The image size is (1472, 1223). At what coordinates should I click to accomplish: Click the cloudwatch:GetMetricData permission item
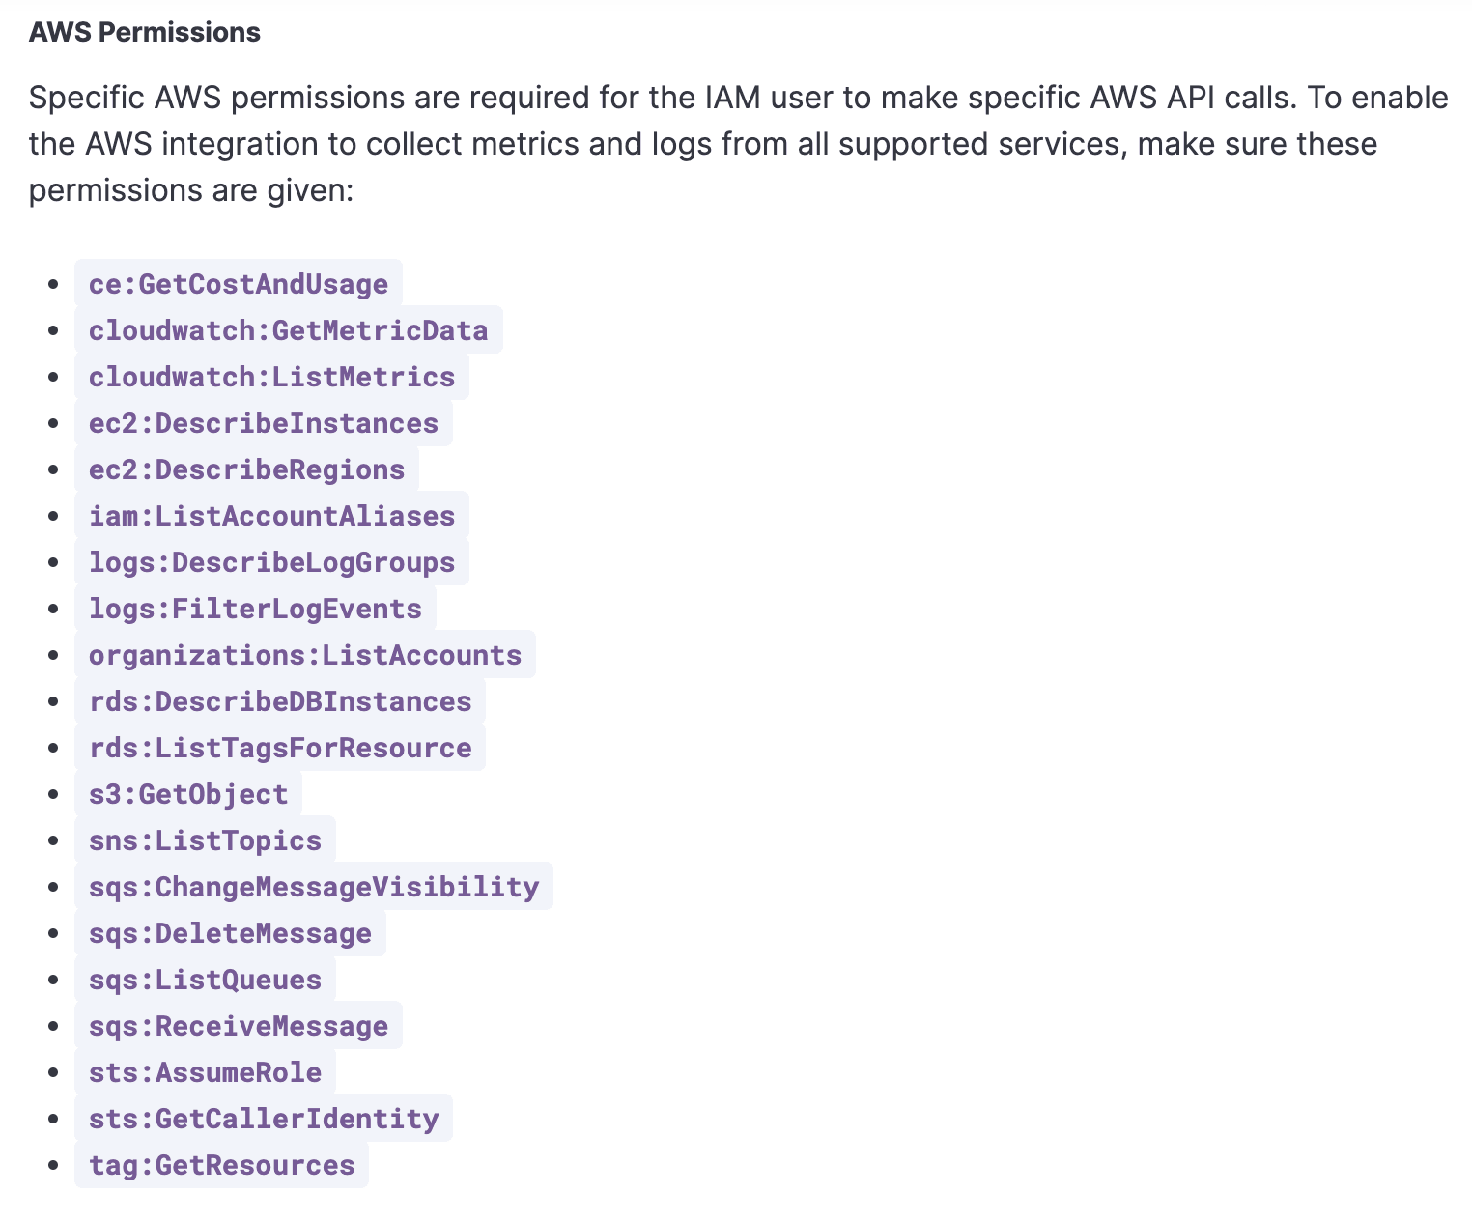coord(288,330)
